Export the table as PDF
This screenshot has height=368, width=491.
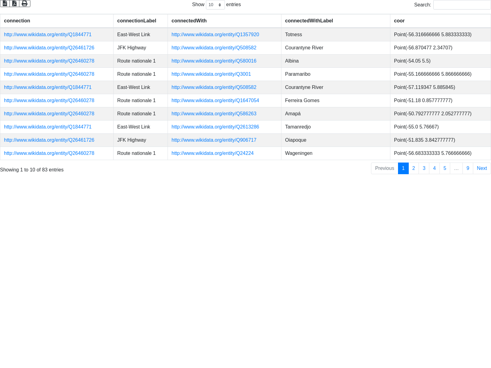point(14,3)
